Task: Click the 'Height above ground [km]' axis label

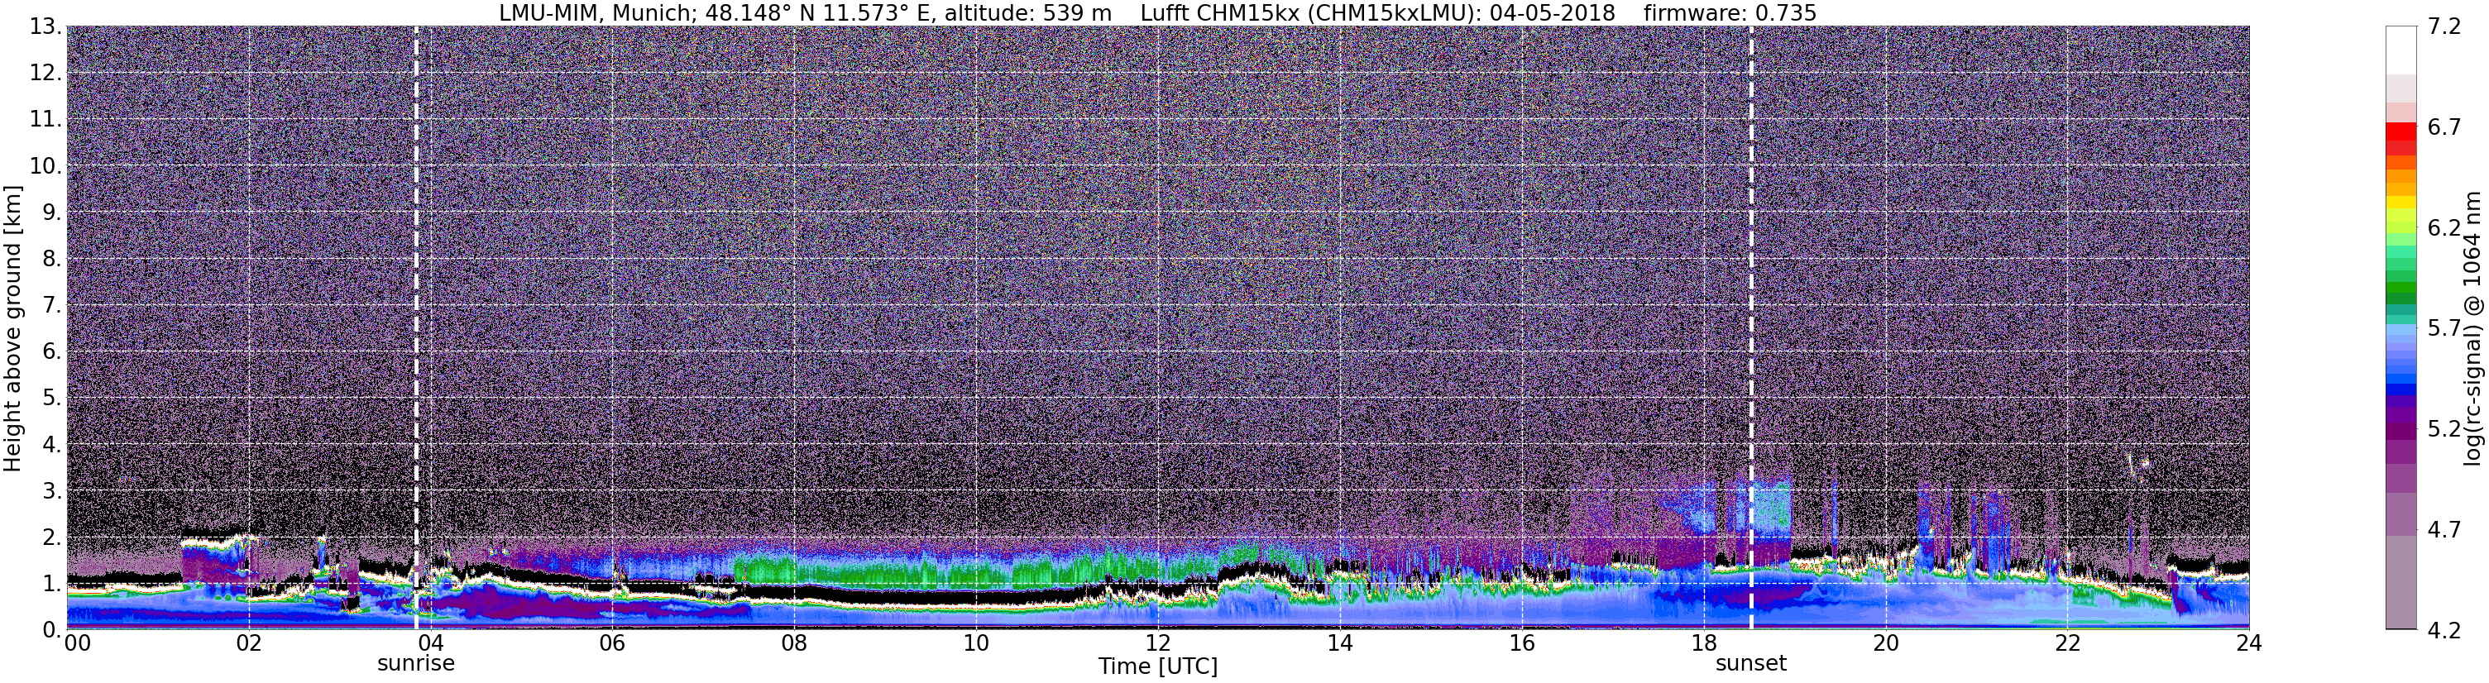Action: (12, 327)
